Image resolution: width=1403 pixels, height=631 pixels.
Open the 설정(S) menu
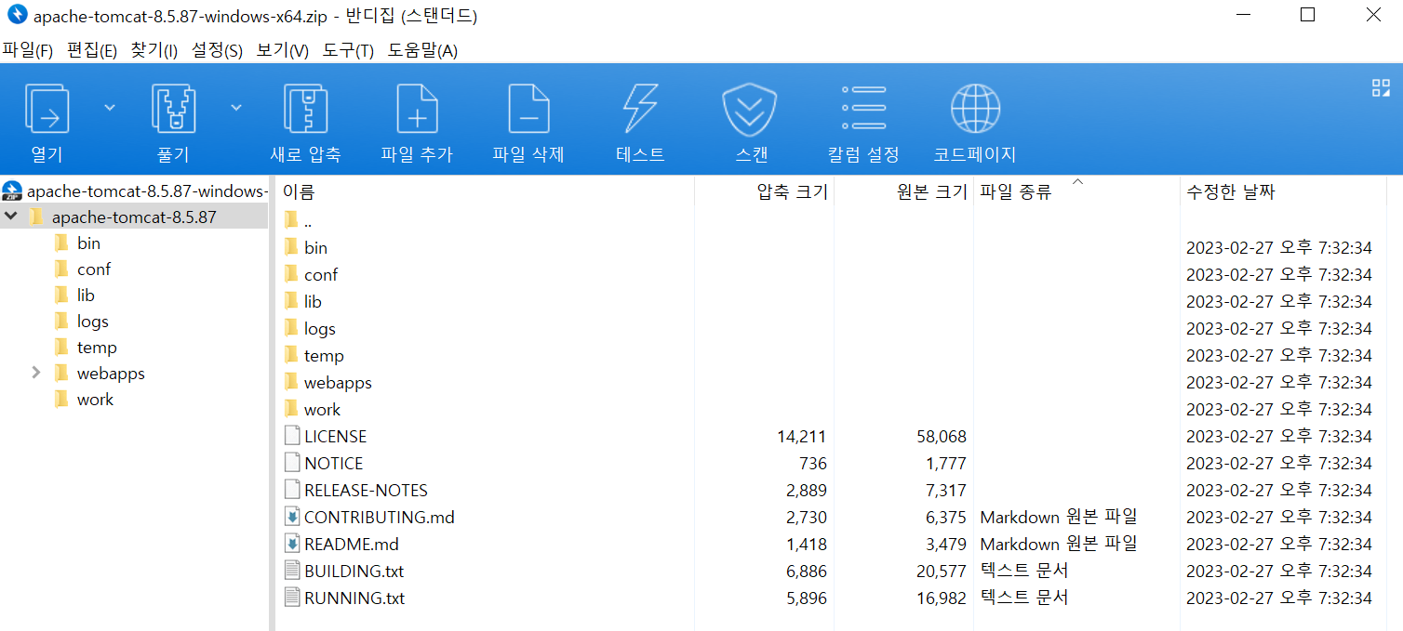pos(217,50)
